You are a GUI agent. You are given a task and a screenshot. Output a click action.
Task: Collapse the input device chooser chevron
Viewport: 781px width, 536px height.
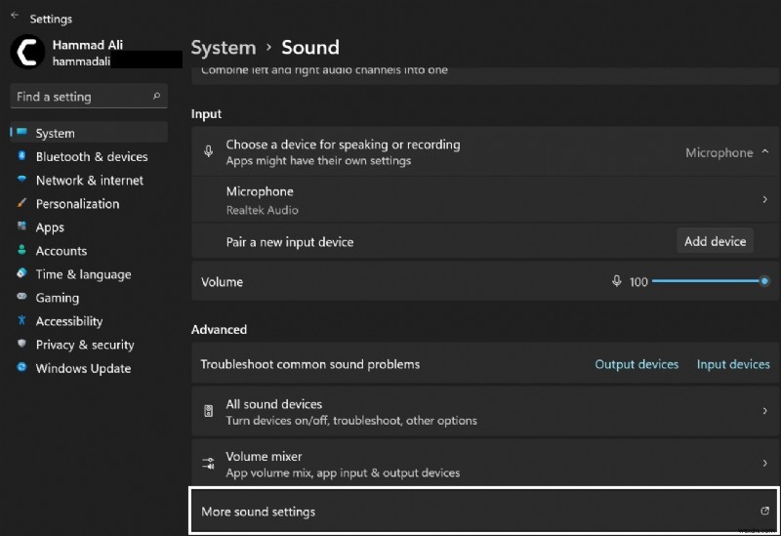765,152
